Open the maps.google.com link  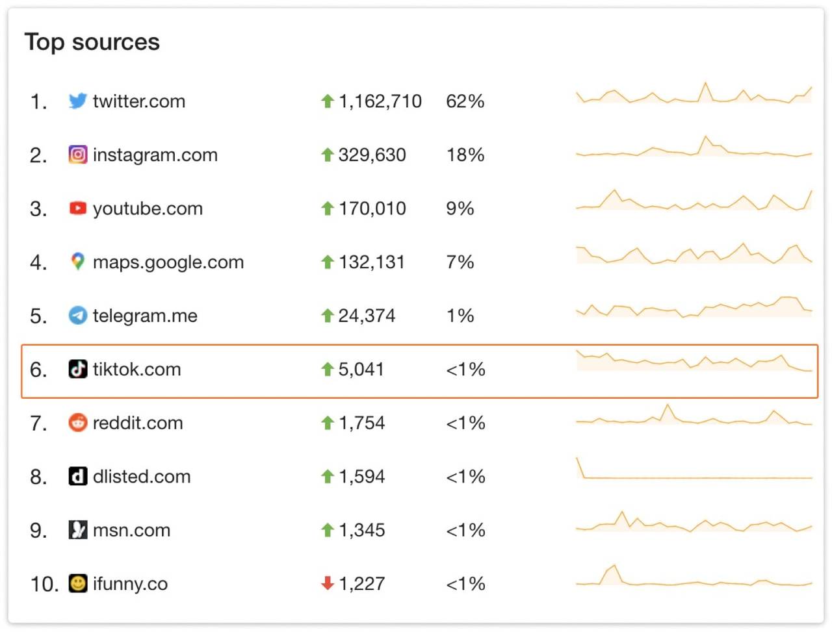(x=169, y=262)
